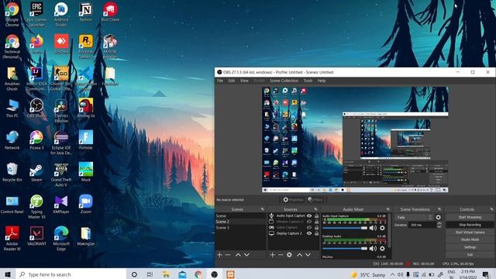Viewport: 496px width, 279px height.
Task: Open the File menu in OBS
Action: click(x=220, y=81)
